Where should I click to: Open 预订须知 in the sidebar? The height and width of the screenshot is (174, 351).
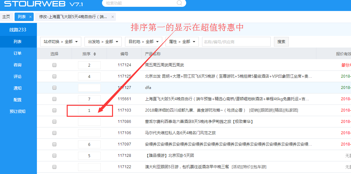pyautogui.click(x=17, y=112)
